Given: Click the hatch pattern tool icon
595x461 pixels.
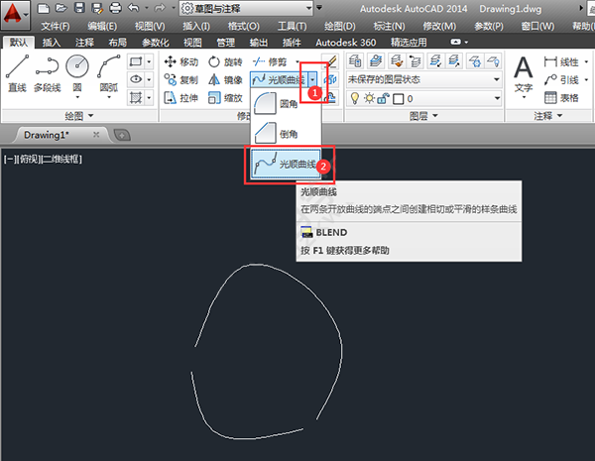Looking at the screenshot, I should pyautogui.click(x=136, y=98).
